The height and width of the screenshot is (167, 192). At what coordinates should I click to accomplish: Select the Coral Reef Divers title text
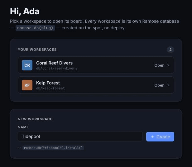54,63
